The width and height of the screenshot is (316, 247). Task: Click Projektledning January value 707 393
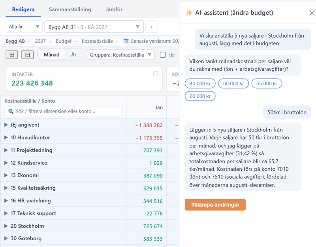[153, 151]
